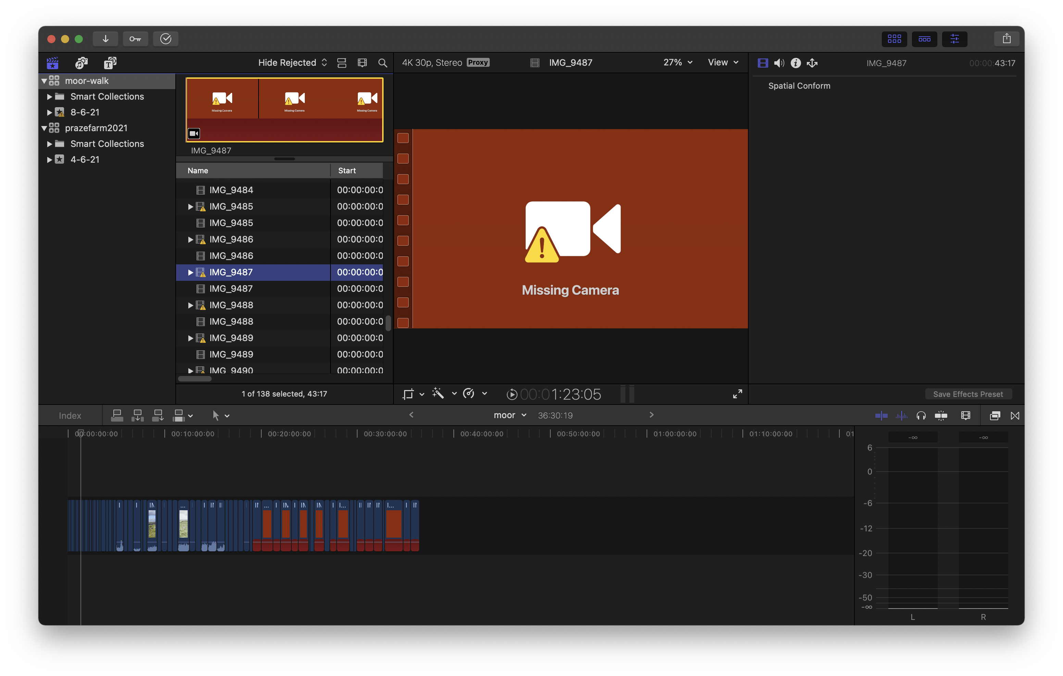Select the IMG_9489 warning clip row
1063x676 pixels.
coord(279,338)
